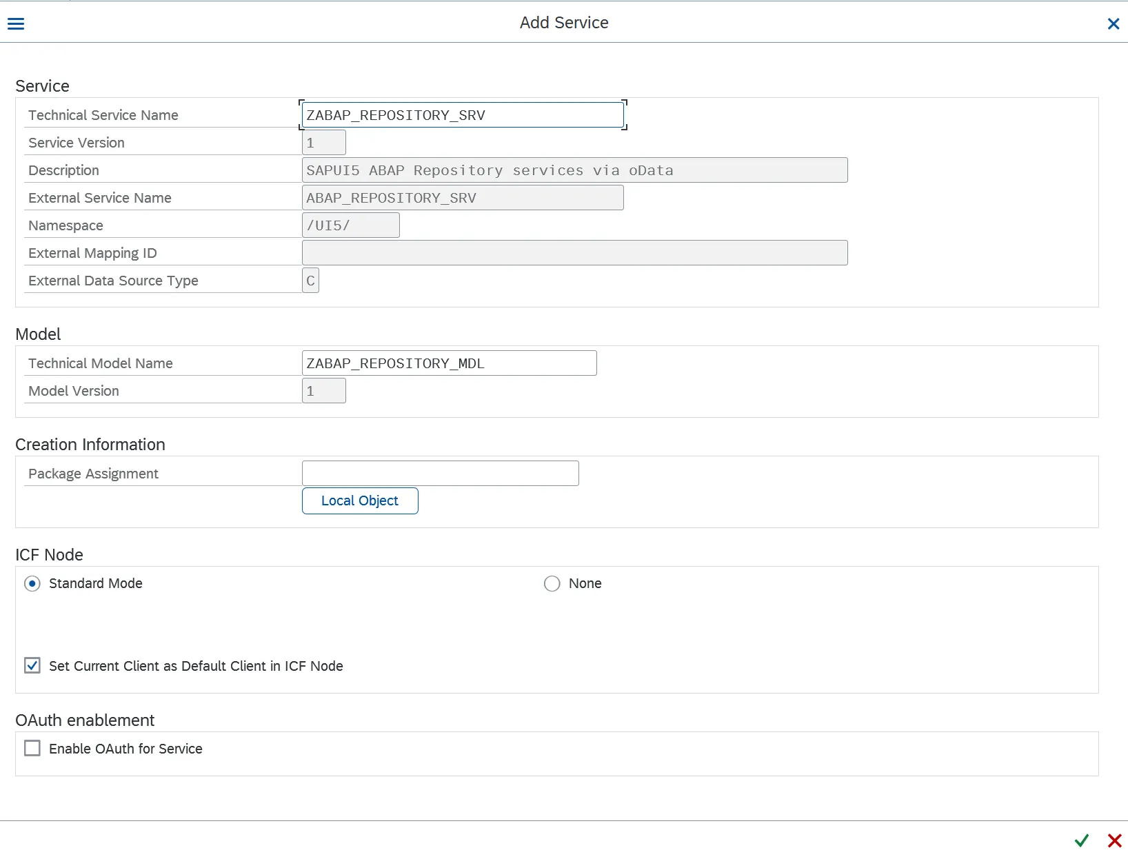The width and height of the screenshot is (1128, 859).
Task: Open the hamburger menu icon
Action: point(16,24)
